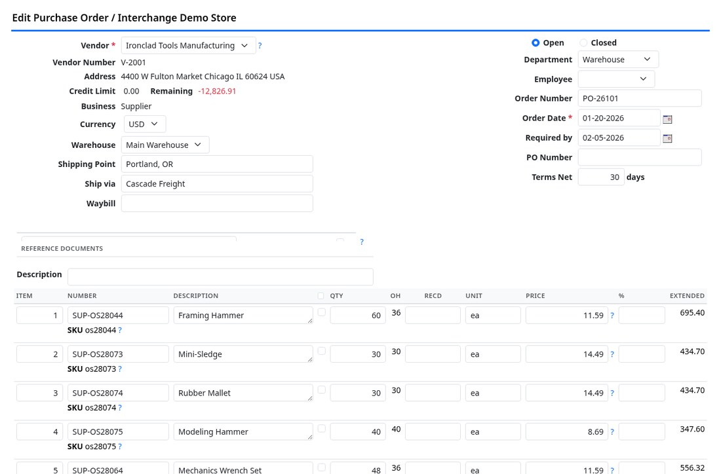
Task: Click the vendor number V-2001
Action: [x=133, y=62]
